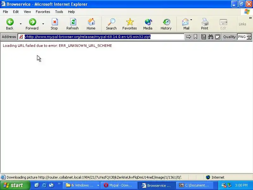Click the network tray icon with red X
253x190 pixels.
tap(224, 185)
